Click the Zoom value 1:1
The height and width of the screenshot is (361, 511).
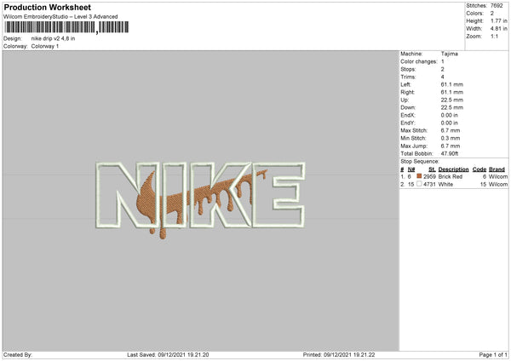point(494,36)
